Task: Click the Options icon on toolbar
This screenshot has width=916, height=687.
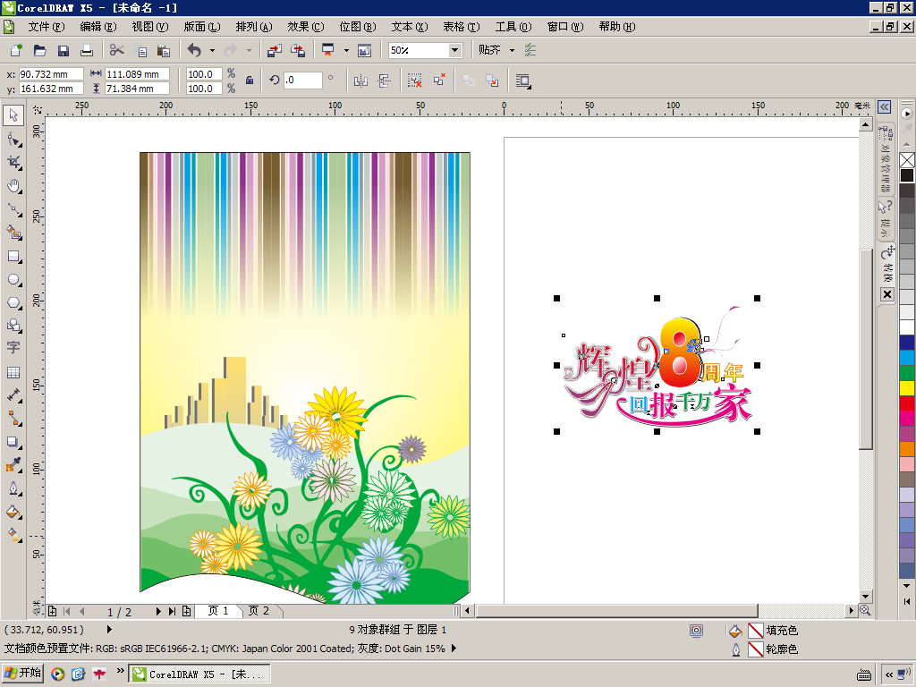Action: 530,50
